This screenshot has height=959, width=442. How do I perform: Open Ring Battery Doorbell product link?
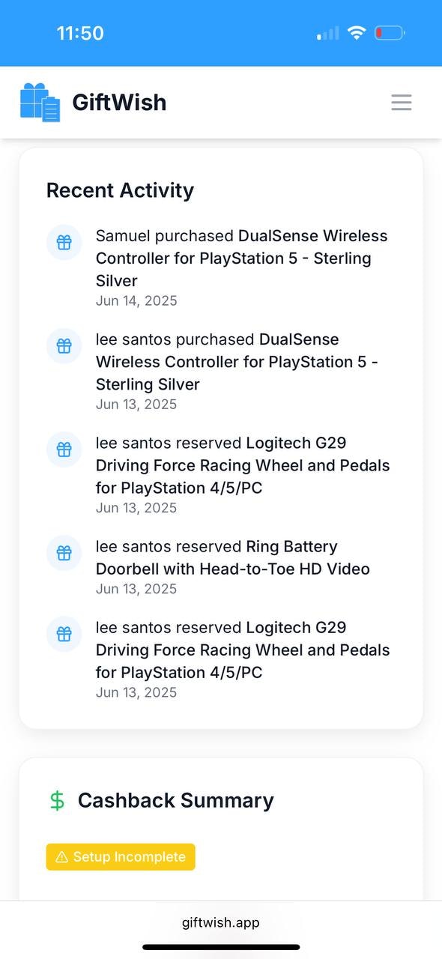click(233, 558)
